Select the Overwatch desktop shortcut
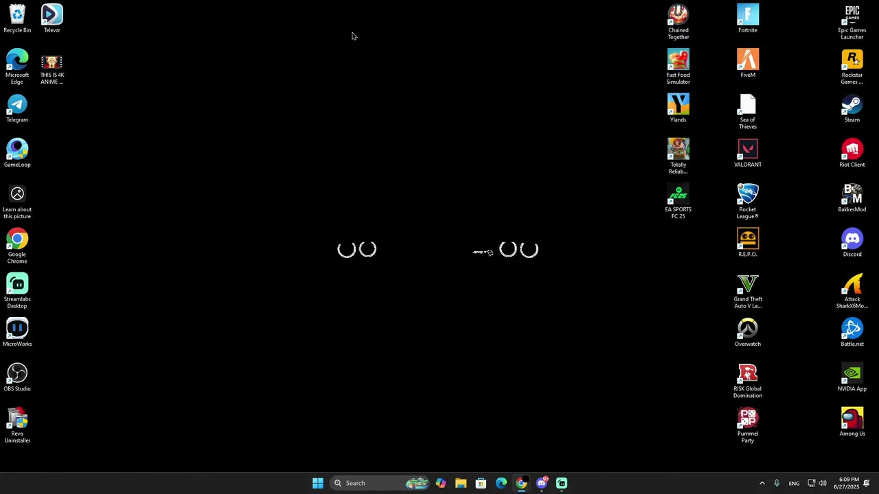The image size is (879, 494). tap(748, 333)
